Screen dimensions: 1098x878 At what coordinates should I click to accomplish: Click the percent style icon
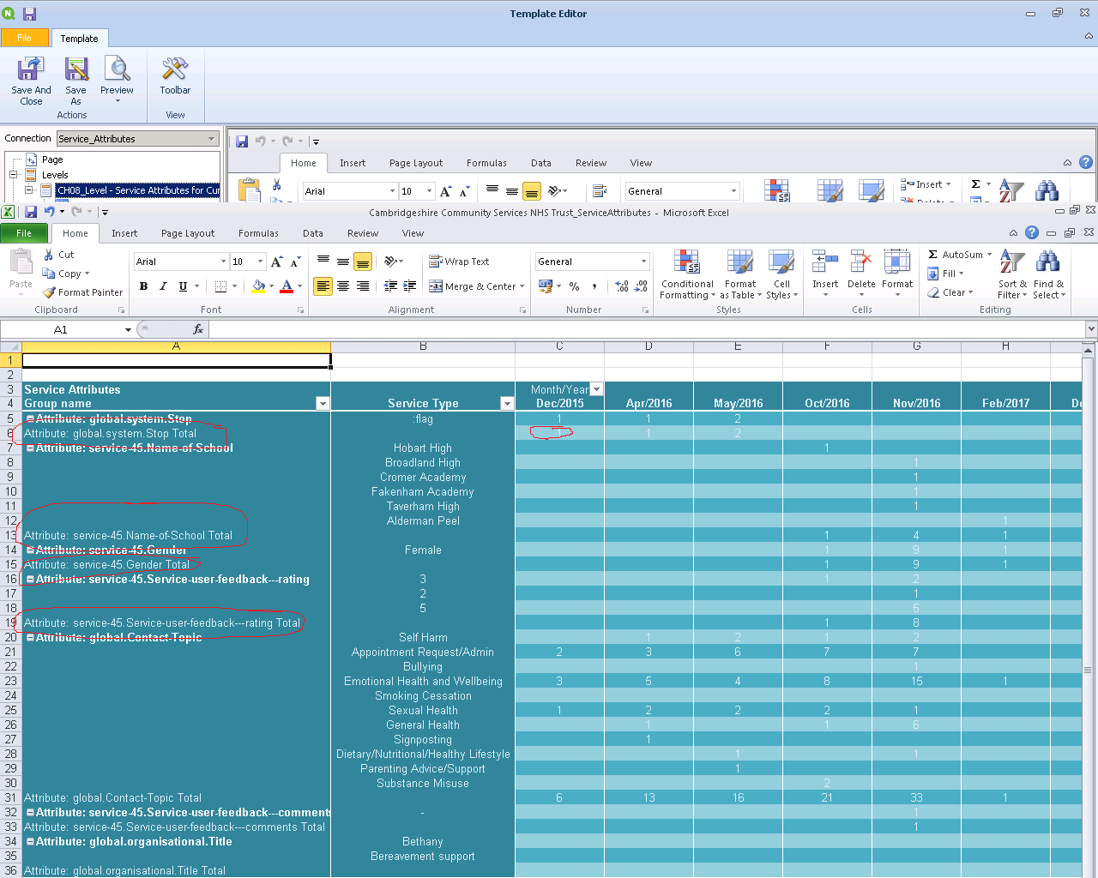(574, 286)
